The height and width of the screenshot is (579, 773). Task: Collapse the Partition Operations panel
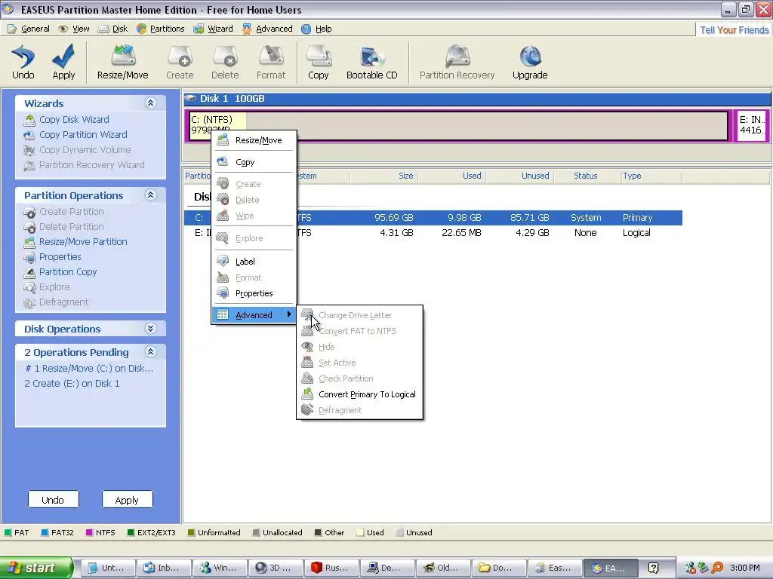coord(151,195)
